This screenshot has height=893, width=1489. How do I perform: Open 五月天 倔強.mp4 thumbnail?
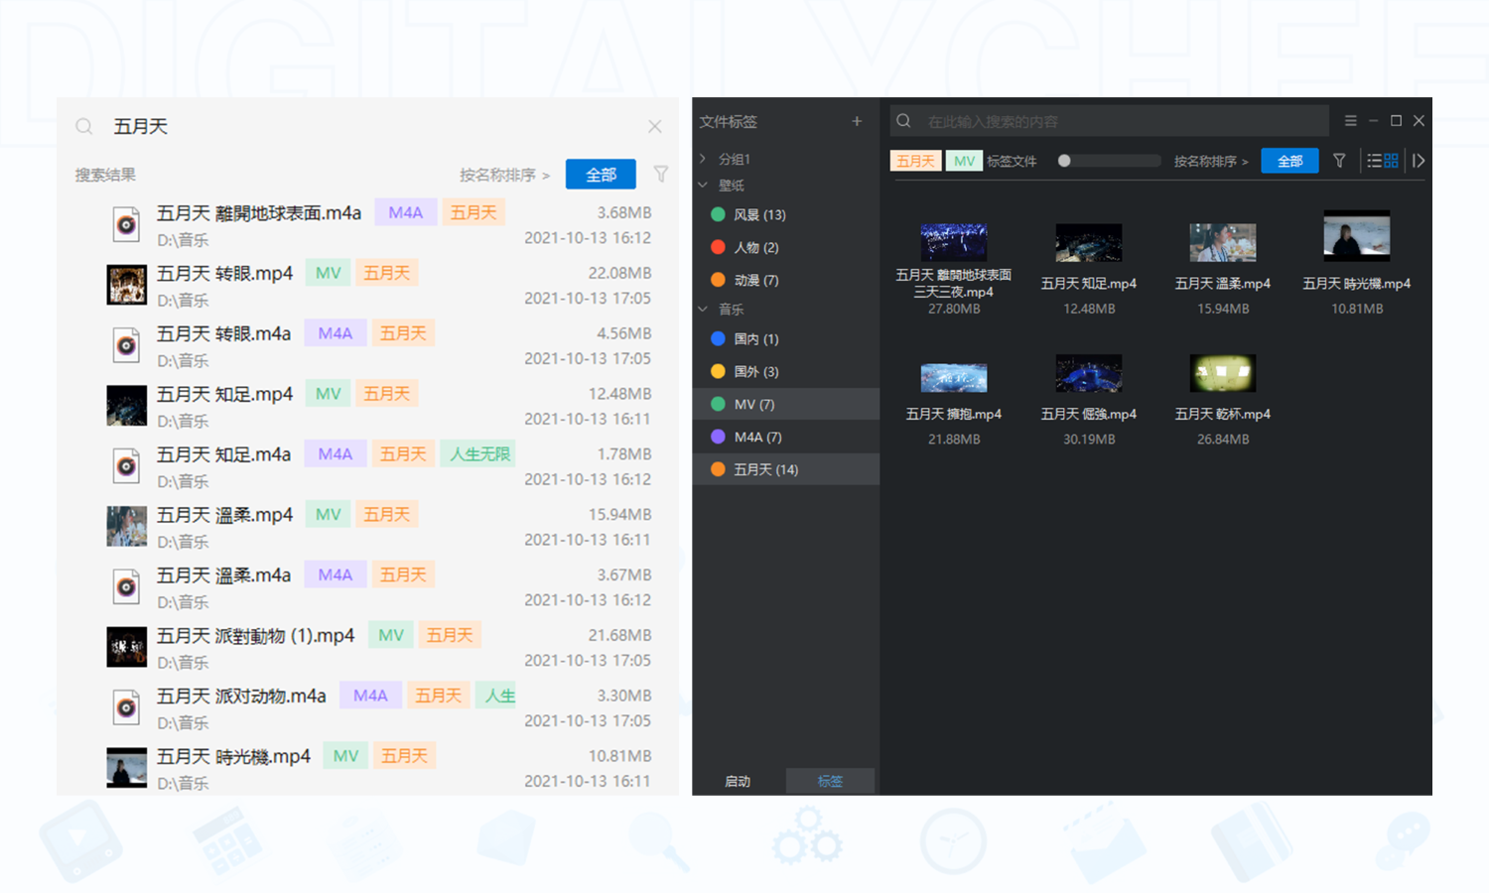(x=1089, y=373)
